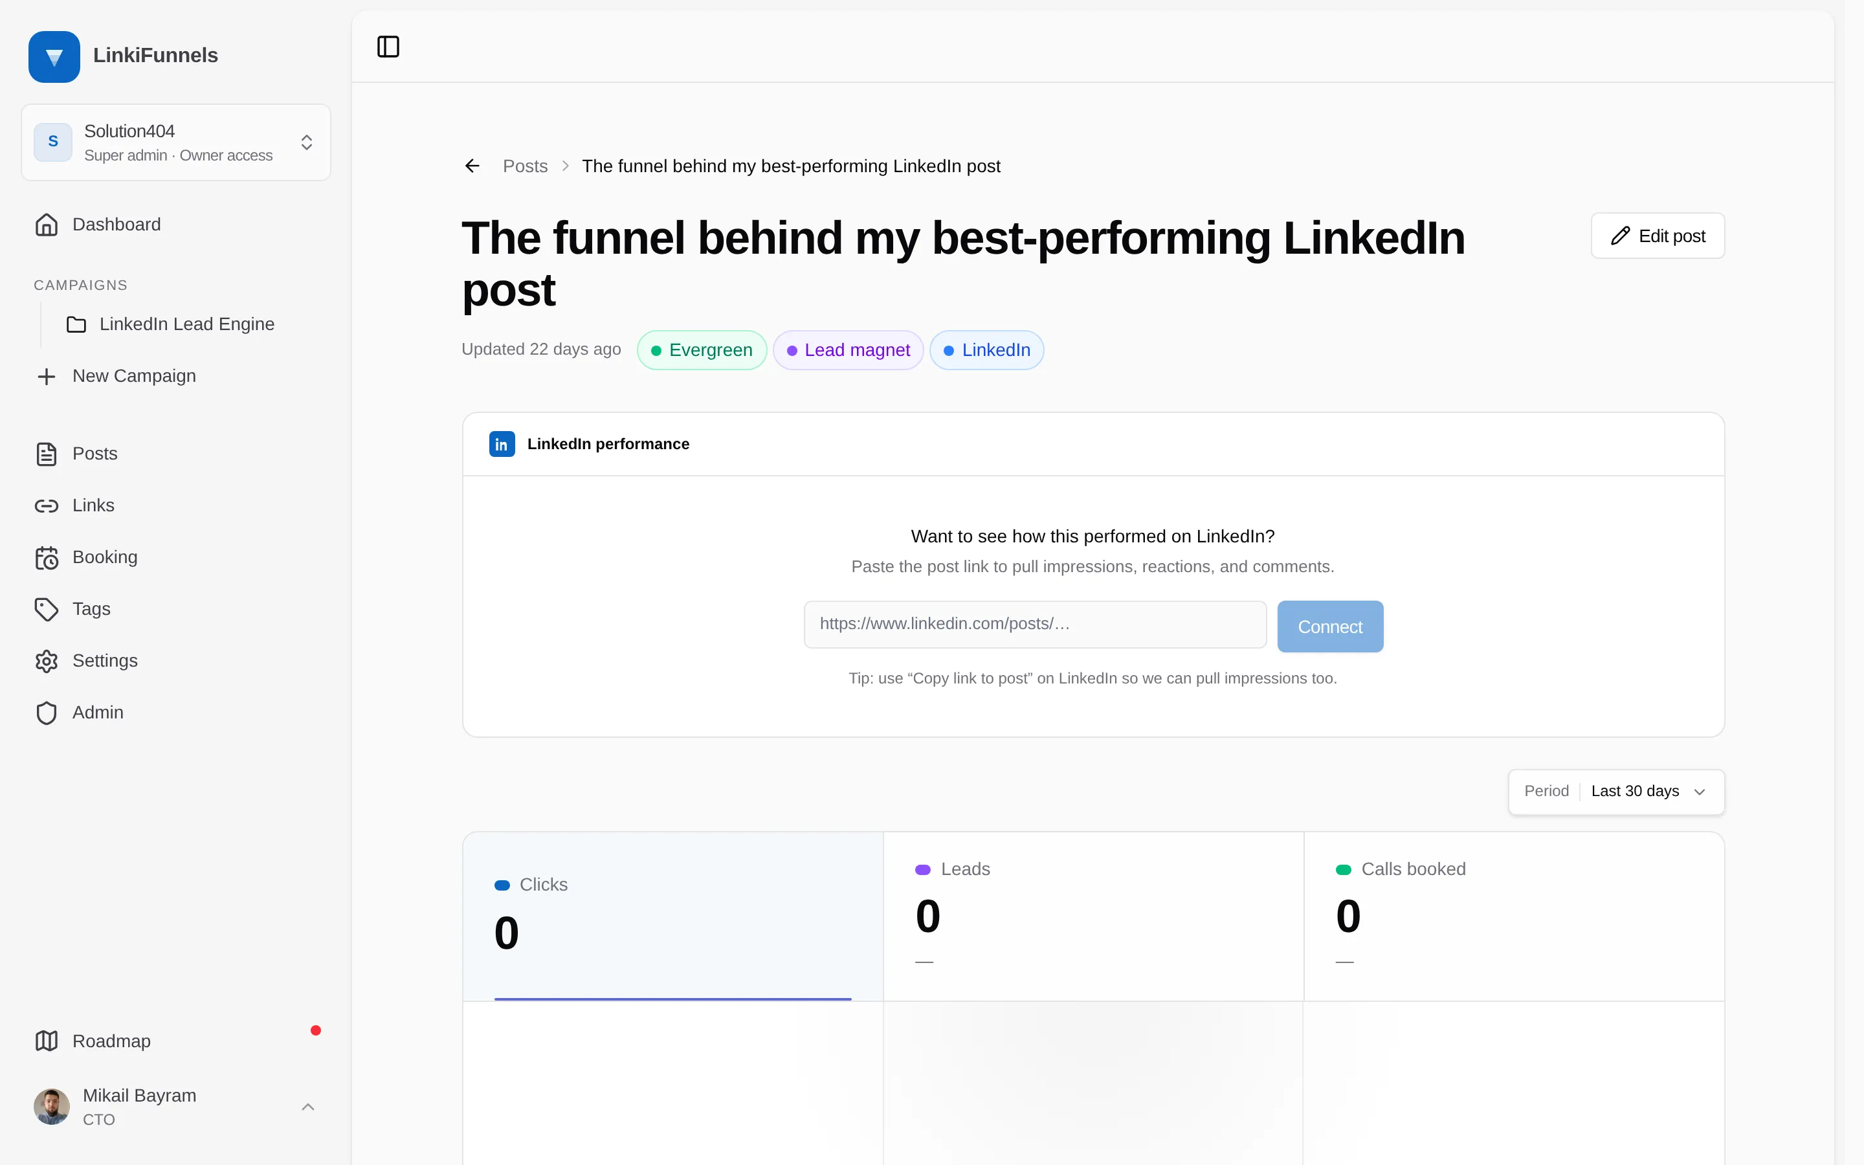Click the Booking calendar icon
The width and height of the screenshot is (1864, 1165).
coord(46,557)
